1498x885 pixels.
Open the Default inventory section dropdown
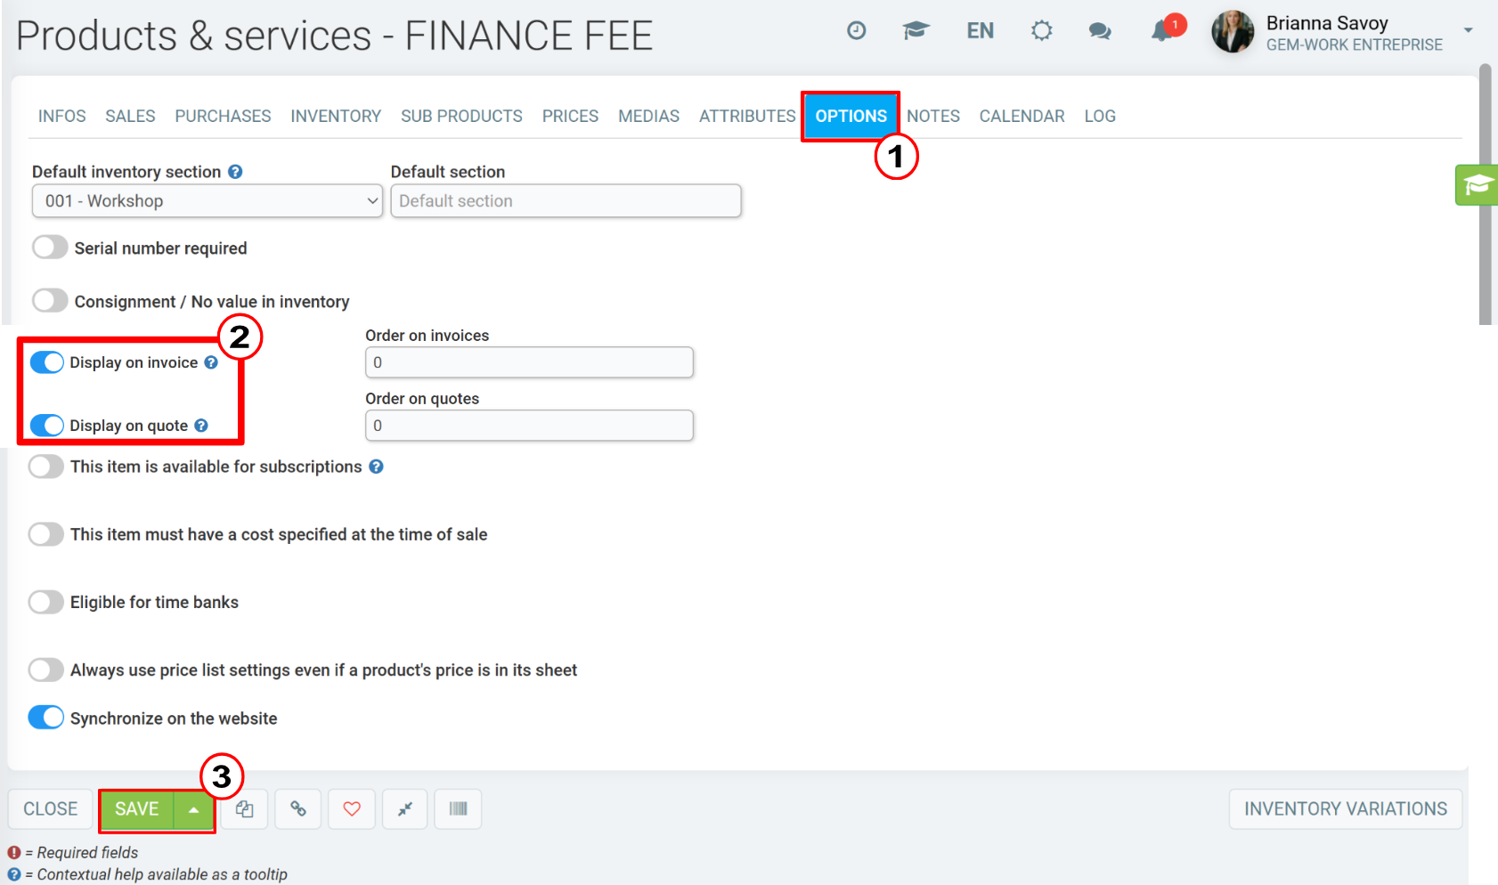coord(208,201)
